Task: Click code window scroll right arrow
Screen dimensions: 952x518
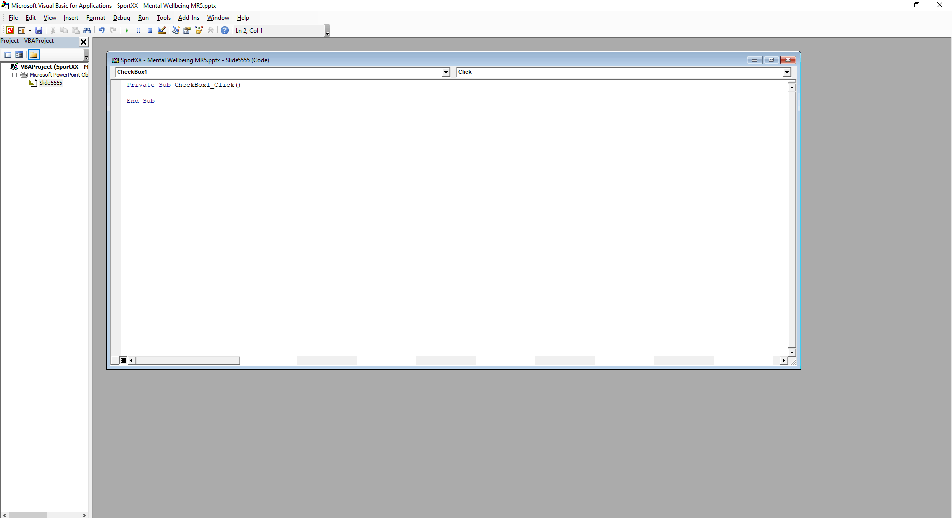Action: [x=783, y=360]
